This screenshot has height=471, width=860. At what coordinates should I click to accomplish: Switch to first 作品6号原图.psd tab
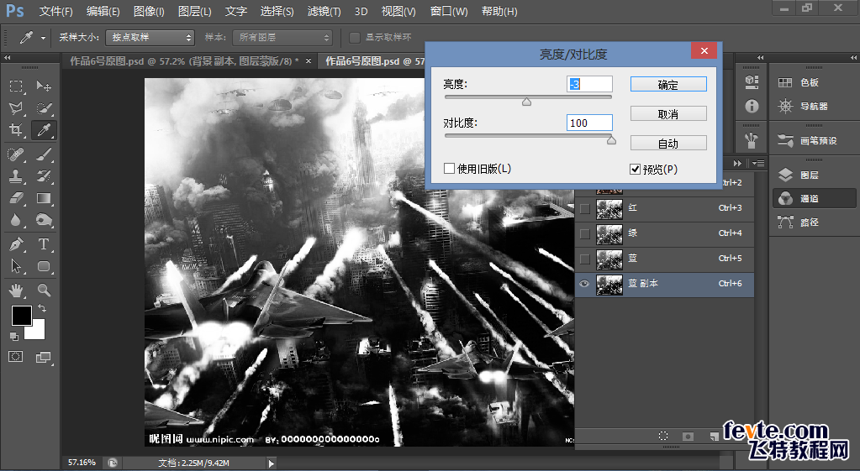[x=184, y=61]
